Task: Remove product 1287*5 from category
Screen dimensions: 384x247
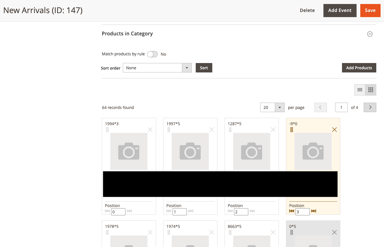Action: coord(273,130)
